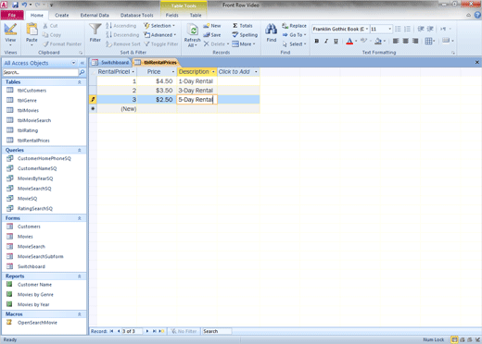The height and width of the screenshot is (344, 482).
Task: Open the File tab
Action: pyautogui.click(x=12, y=15)
